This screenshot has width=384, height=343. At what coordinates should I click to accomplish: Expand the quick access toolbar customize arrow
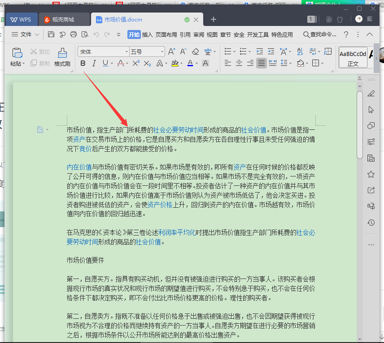point(118,35)
